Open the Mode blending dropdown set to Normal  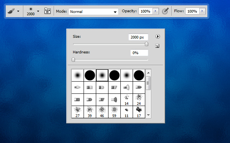coord(94,11)
